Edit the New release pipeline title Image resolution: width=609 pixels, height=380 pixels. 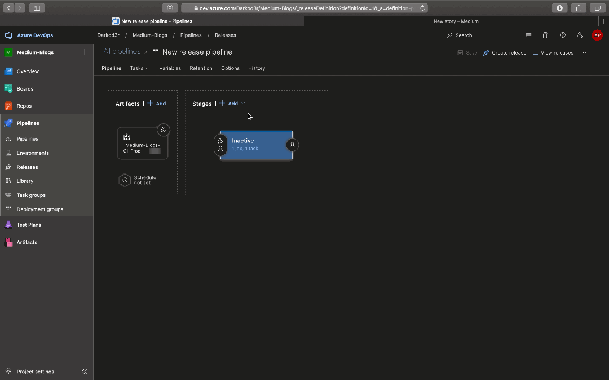tap(197, 52)
